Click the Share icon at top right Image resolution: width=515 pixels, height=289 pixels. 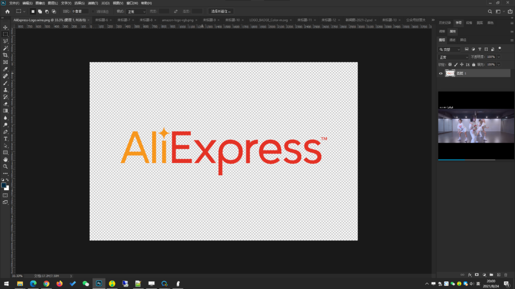point(510,11)
